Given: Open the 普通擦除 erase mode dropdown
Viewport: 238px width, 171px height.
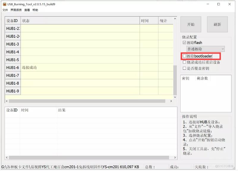Looking at the screenshot, I should (205, 49).
